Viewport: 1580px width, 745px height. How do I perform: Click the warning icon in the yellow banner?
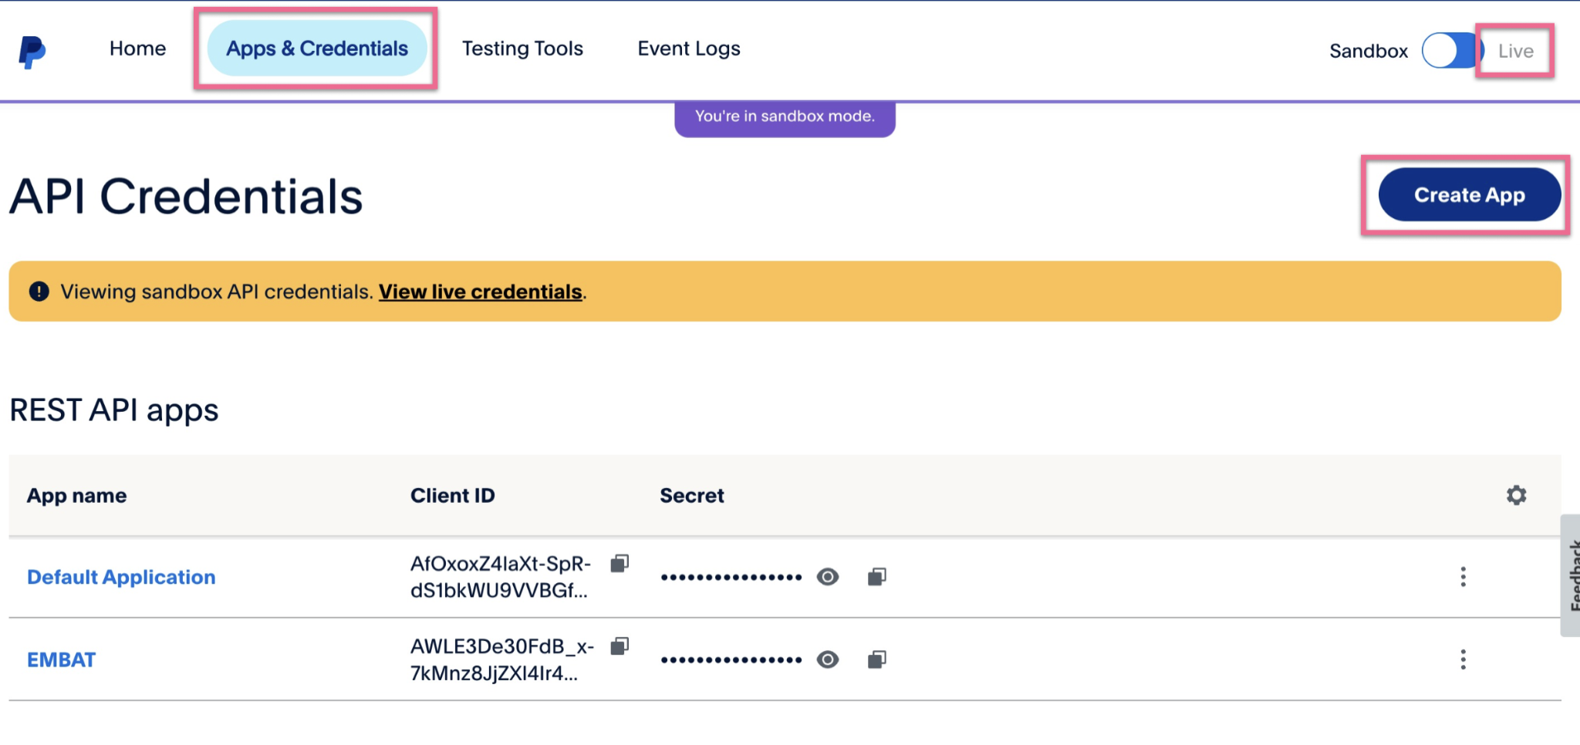(x=39, y=291)
